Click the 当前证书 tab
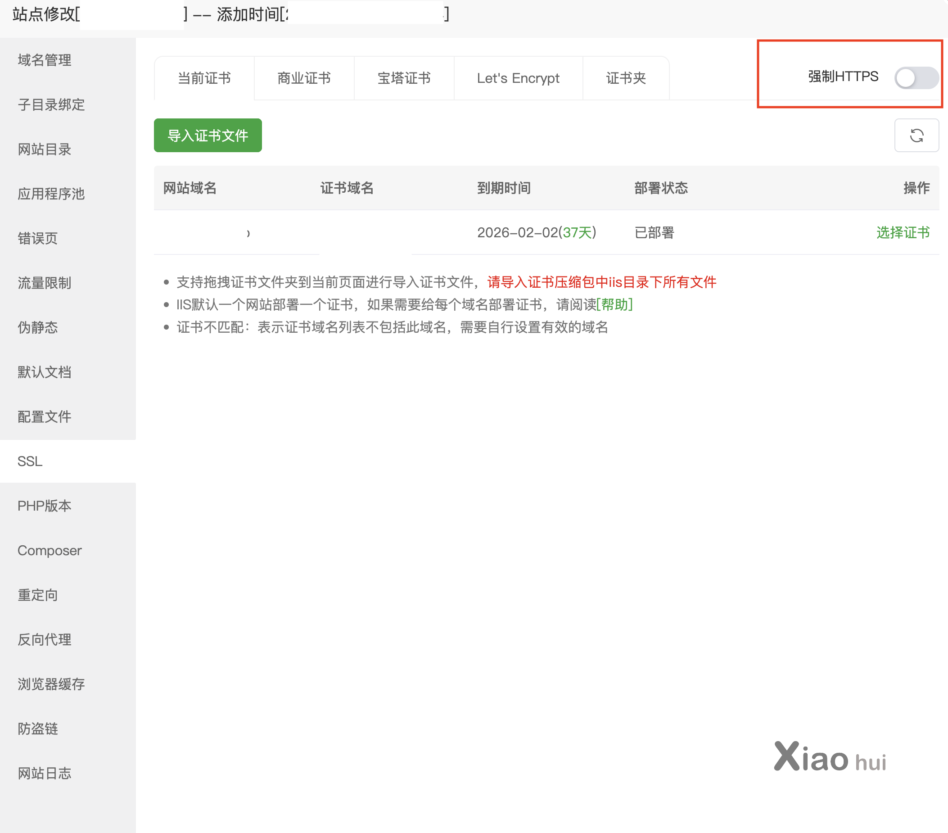This screenshot has height=833, width=948. pos(204,78)
